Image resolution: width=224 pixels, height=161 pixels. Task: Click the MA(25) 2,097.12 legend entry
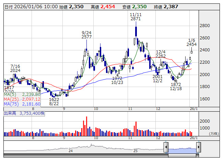point(22,99)
